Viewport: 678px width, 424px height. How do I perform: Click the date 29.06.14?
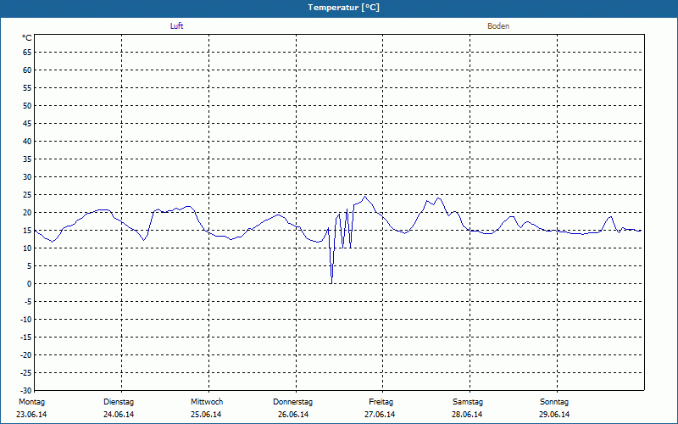click(x=554, y=415)
